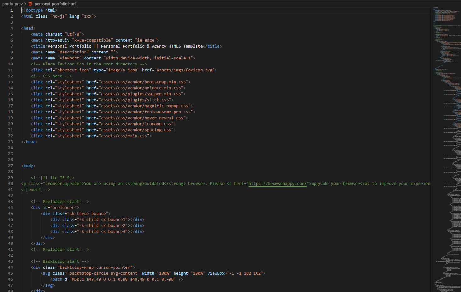
Task: Click the icomoon.css link line
Action: pyautogui.click(x=103, y=124)
